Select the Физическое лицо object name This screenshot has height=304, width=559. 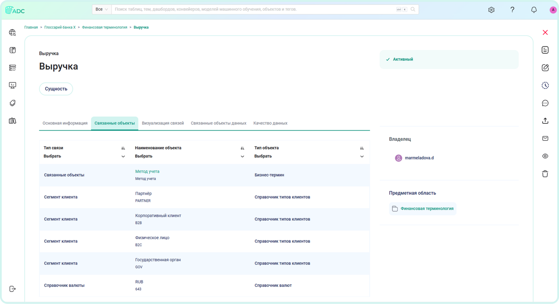tap(152, 238)
